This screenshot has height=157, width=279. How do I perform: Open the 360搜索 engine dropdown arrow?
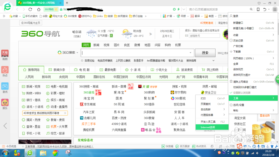pos(77,53)
